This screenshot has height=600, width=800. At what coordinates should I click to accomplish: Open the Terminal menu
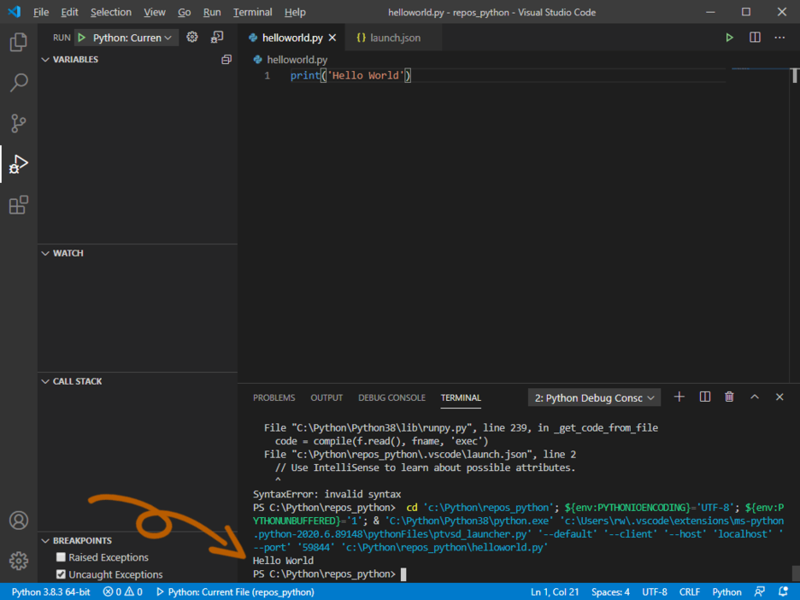click(x=252, y=12)
